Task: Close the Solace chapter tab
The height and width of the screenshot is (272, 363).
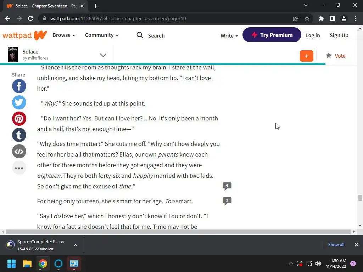Action: pos(82,6)
